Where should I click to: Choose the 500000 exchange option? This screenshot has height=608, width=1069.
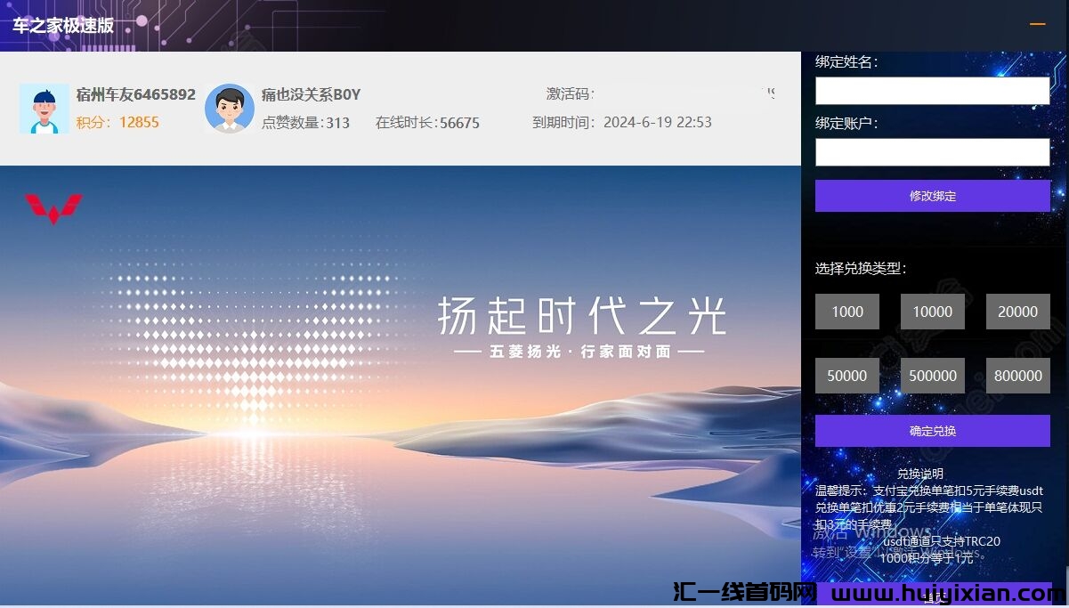[x=932, y=376]
